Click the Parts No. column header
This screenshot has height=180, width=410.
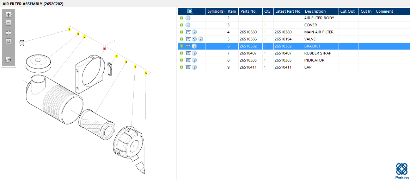251,11
